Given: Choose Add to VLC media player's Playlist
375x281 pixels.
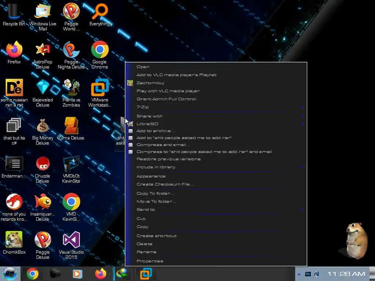Looking at the screenshot, I should coord(216,75).
